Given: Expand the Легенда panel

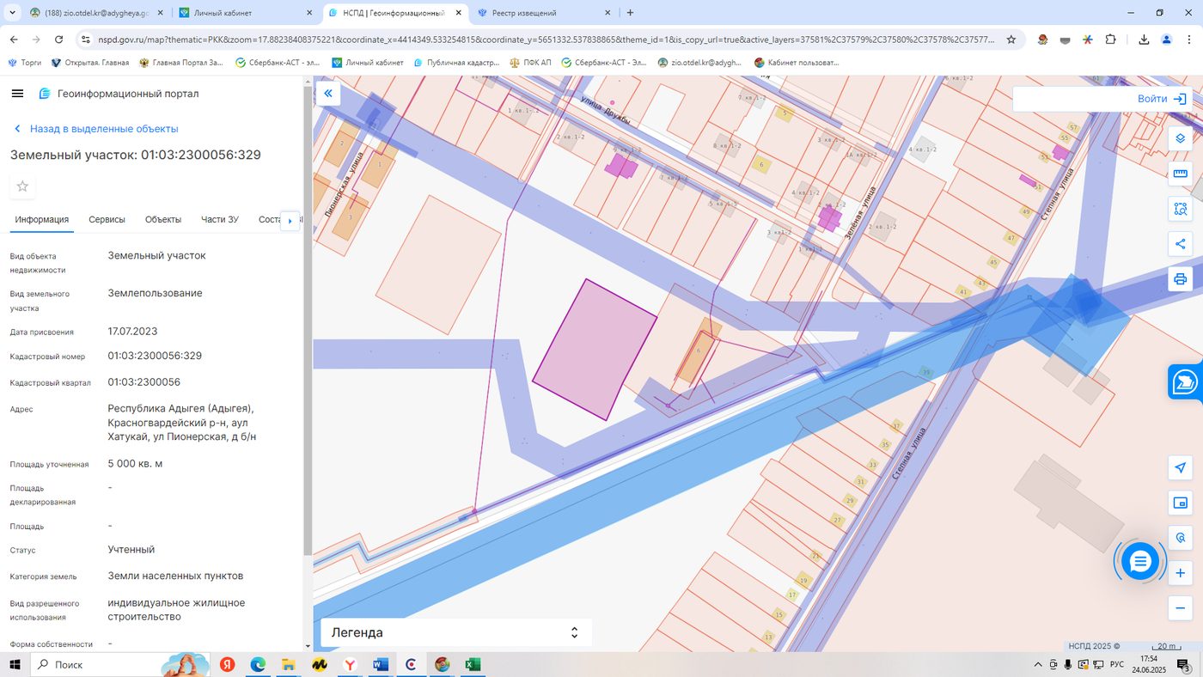Looking at the screenshot, I should 456,632.
